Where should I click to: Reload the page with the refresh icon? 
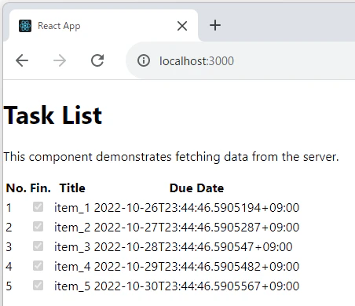(x=97, y=60)
